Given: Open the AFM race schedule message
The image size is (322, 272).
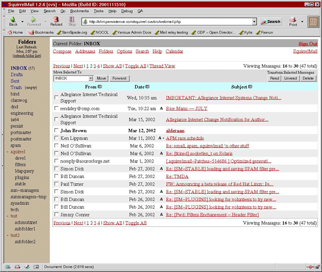Looking at the screenshot, I should [x=185, y=138].
